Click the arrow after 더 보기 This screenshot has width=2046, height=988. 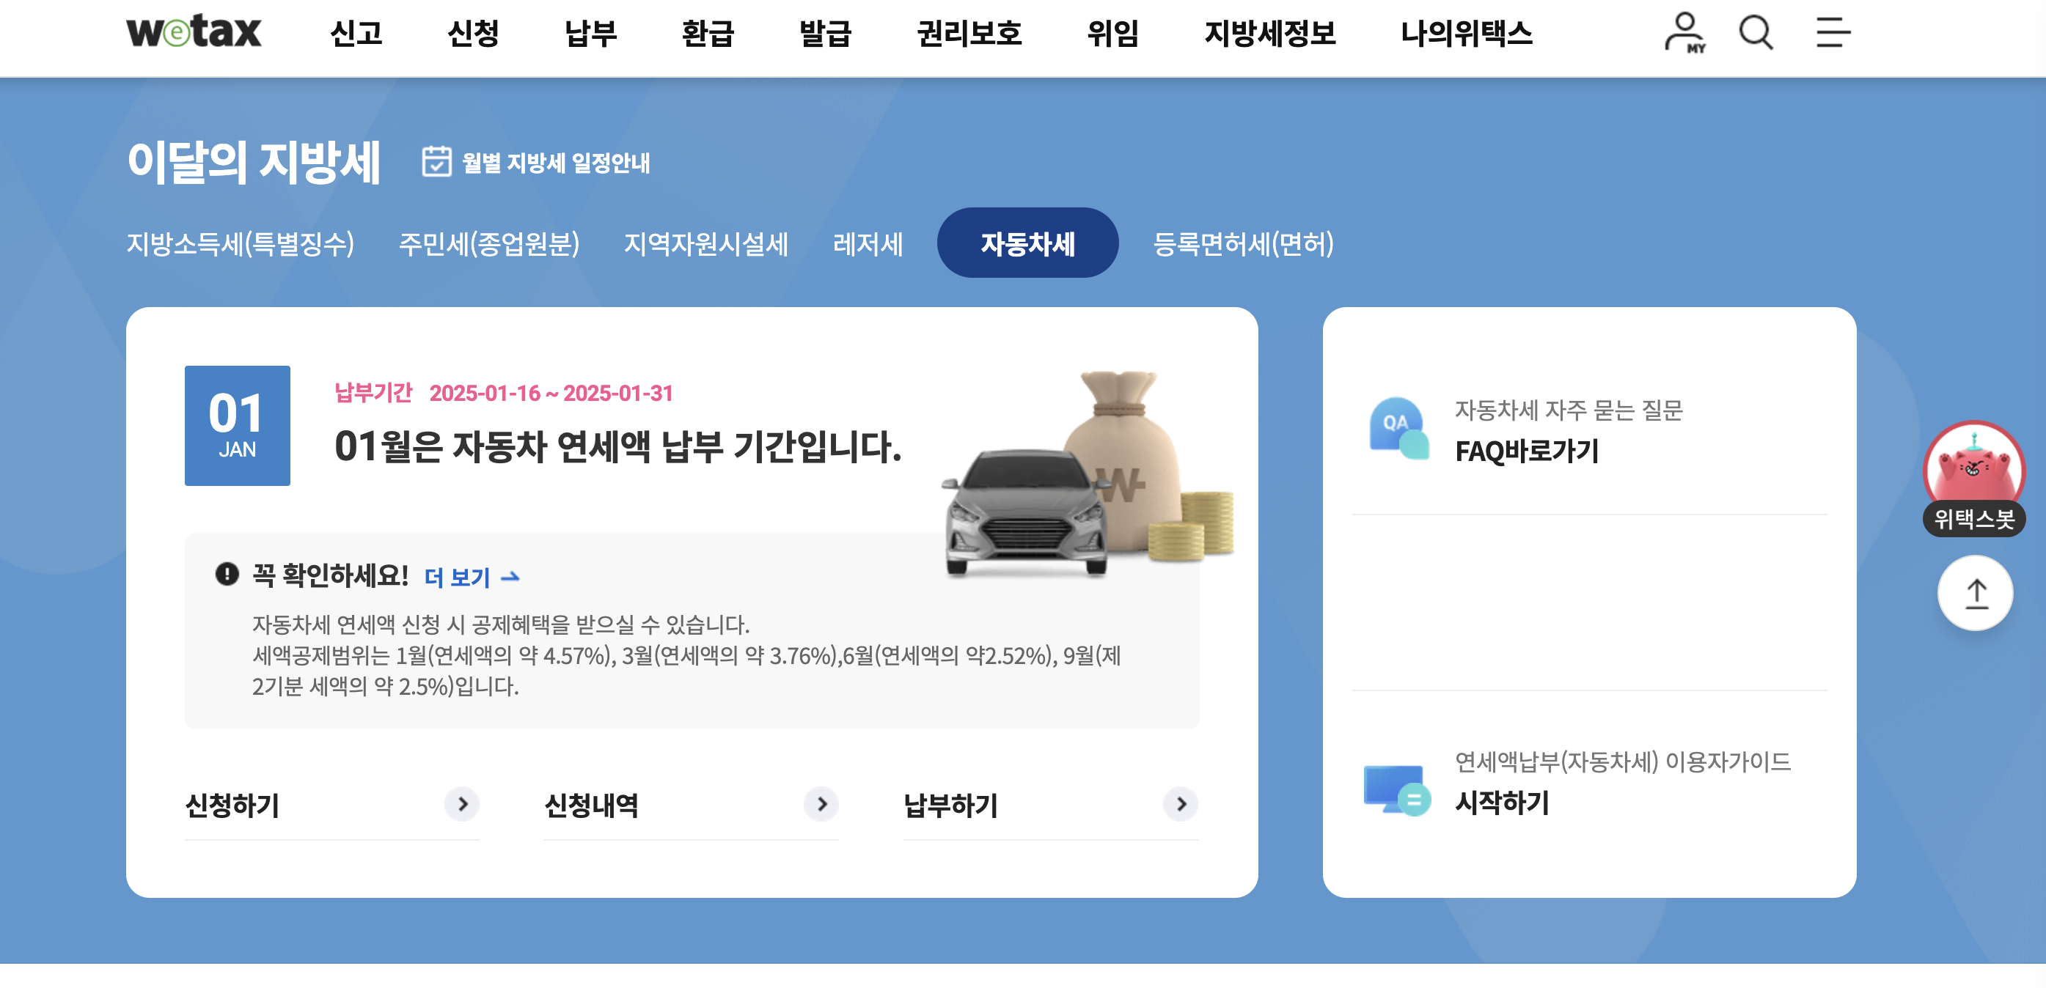[510, 577]
